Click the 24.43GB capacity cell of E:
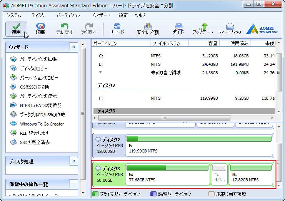Screen dimensions: 285x201 tap(210, 64)
